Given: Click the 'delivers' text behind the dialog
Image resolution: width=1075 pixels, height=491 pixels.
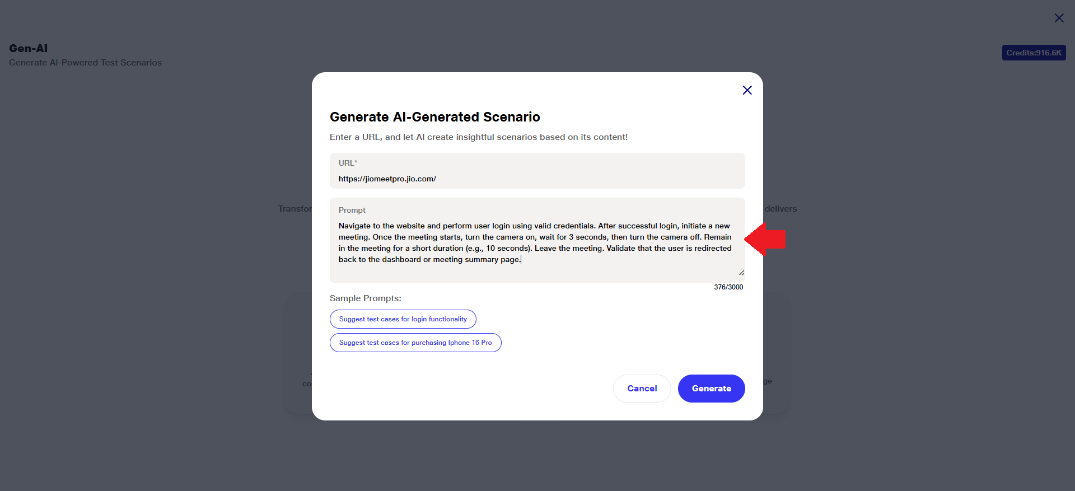Looking at the screenshot, I should pyautogui.click(x=780, y=209).
